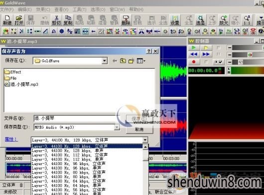
Task: Click the 删除 (Delete) toolbar icon
Action: click(x=126, y=20)
